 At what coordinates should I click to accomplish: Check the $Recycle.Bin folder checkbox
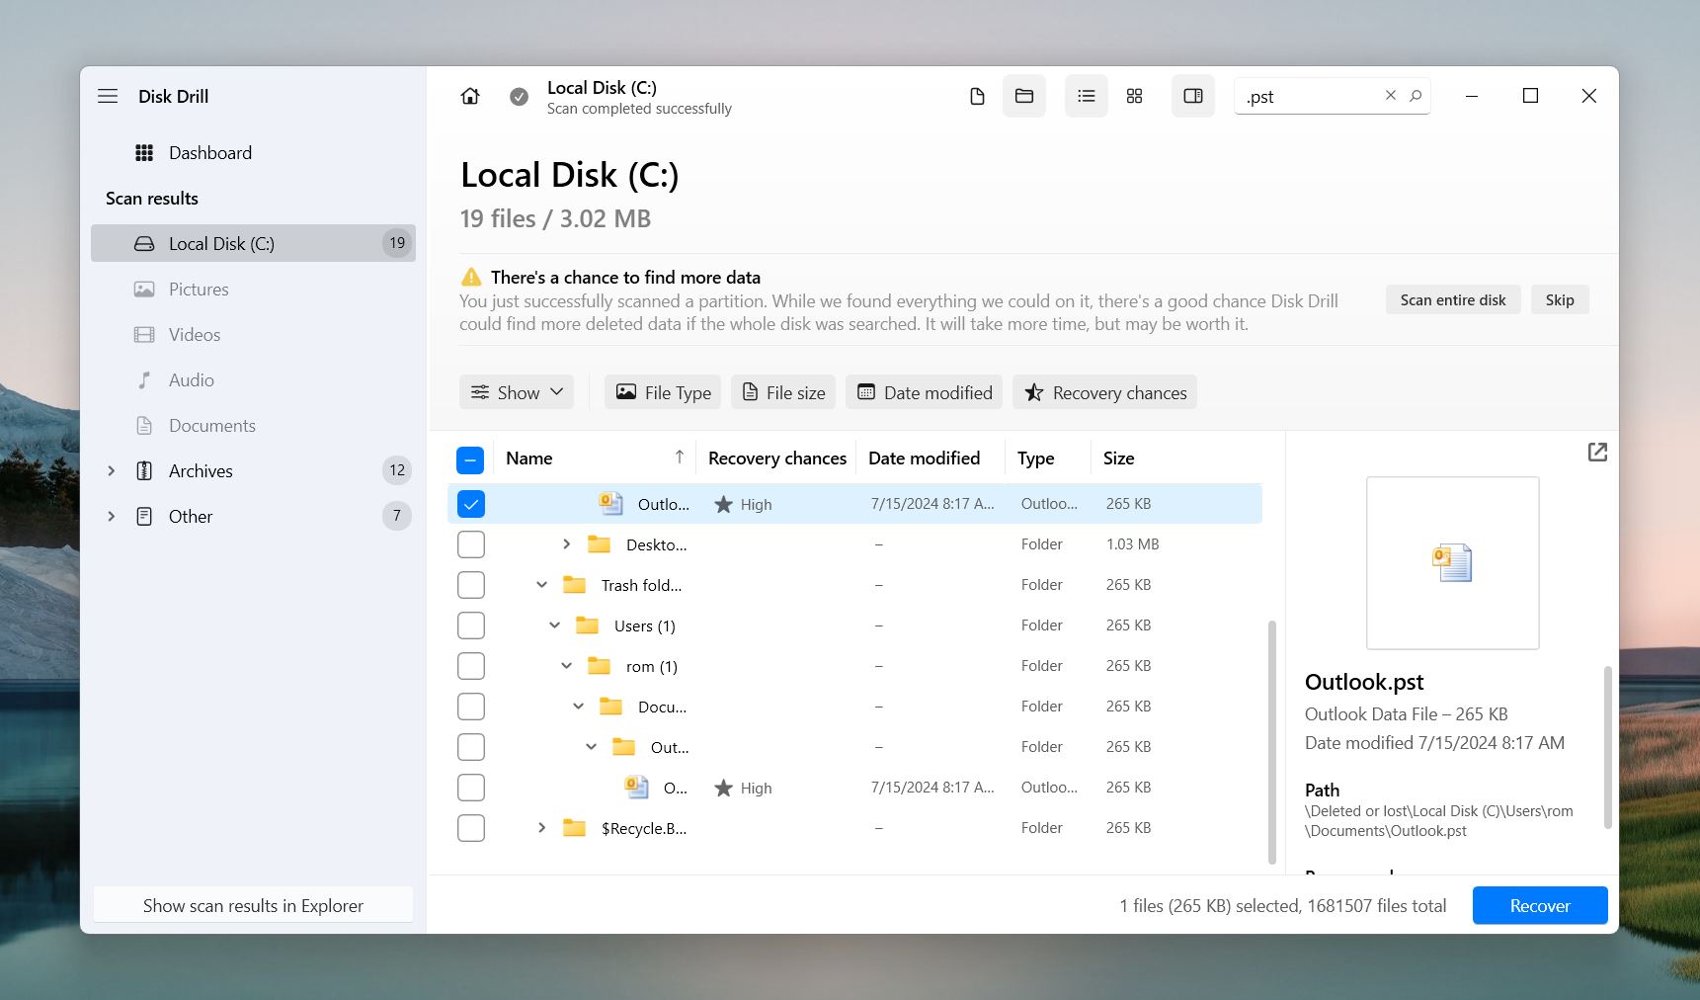tap(471, 828)
